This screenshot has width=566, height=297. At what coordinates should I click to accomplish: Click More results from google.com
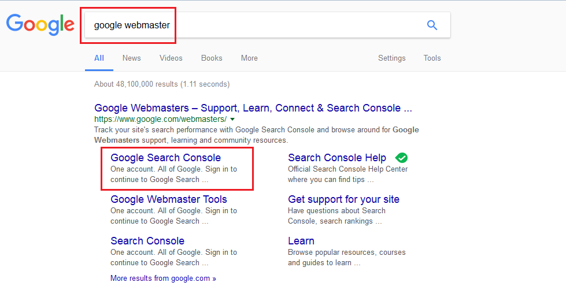point(163,279)
